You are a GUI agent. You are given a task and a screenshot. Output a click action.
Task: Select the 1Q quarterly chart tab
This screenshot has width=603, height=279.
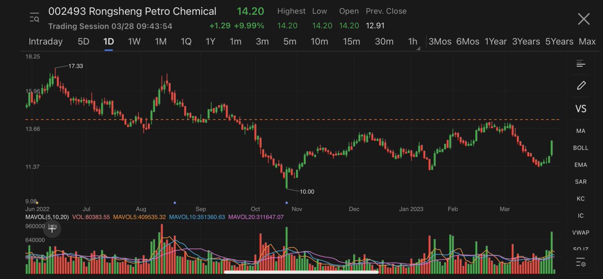tap(186, 41)
